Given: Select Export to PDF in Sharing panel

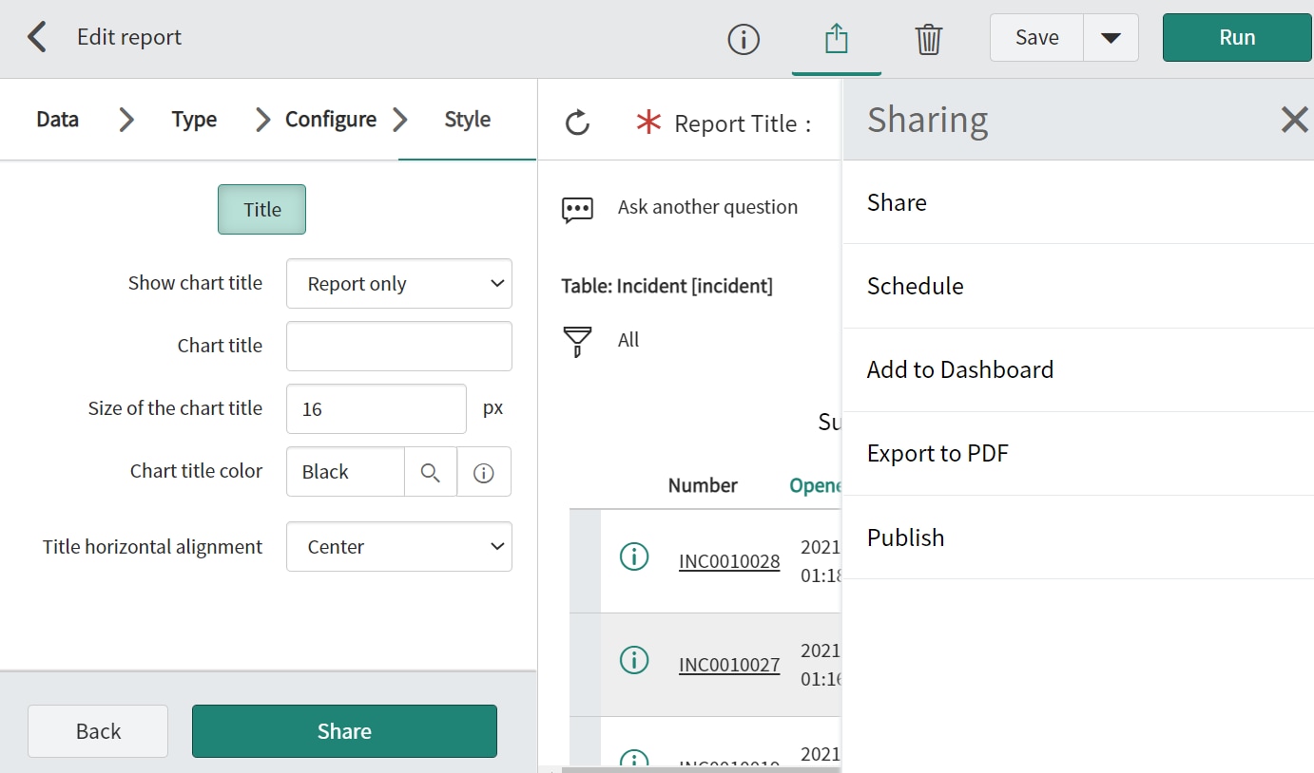Looking at the screenshot, I should [x=937, y=453].
